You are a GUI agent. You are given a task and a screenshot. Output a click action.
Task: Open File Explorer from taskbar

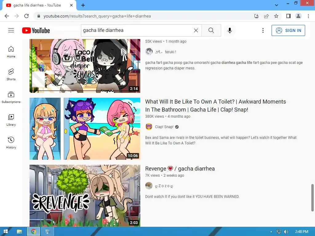[x=19, y=232]
